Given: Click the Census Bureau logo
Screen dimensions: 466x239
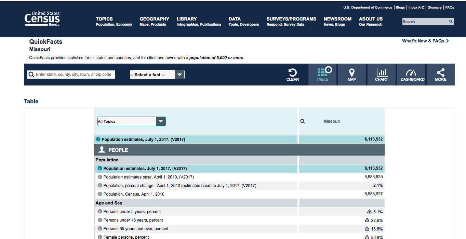Looking at the screenshot, I should [x=42, y=19].
